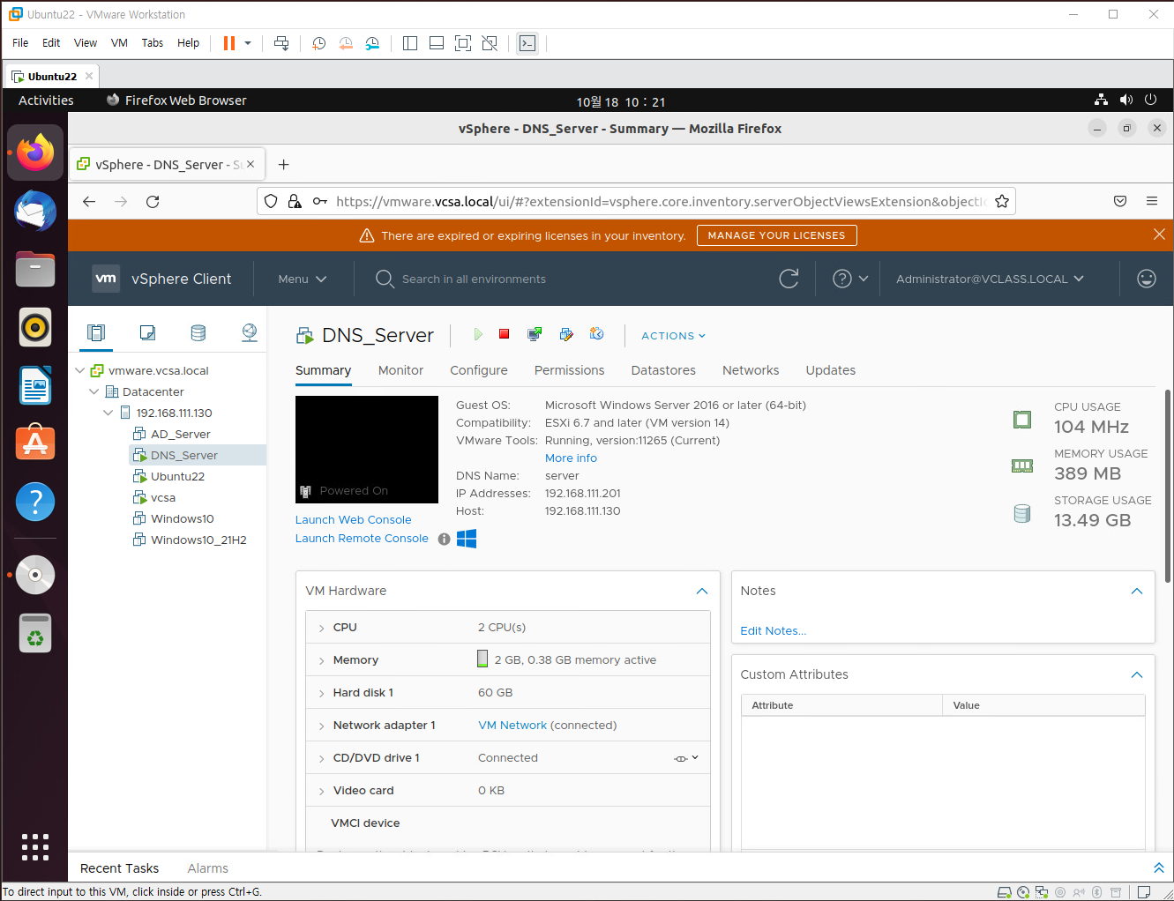Pause the VM in VMware Workstation toolbar
This screenshot has width=1174, height=901.
229,43
